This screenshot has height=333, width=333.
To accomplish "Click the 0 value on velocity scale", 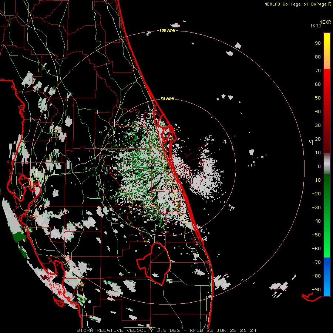I will point(319,166).
